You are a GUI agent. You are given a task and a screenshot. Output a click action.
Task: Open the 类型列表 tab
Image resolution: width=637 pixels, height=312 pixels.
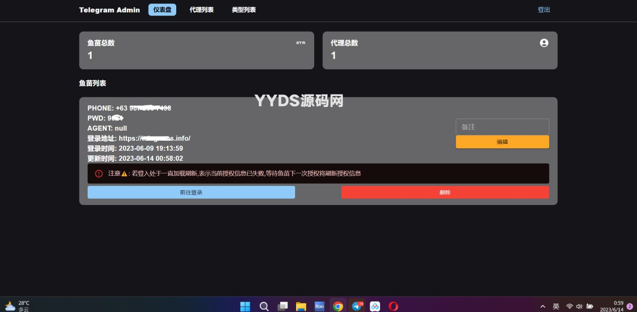click(x=244, y=10)
